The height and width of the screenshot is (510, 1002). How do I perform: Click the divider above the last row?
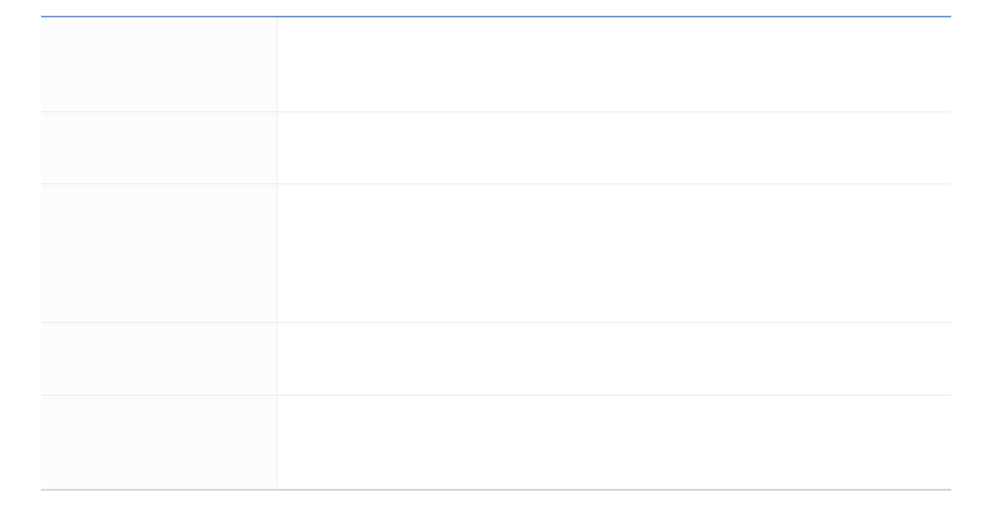pyautogui.click(x=496, y=395)
